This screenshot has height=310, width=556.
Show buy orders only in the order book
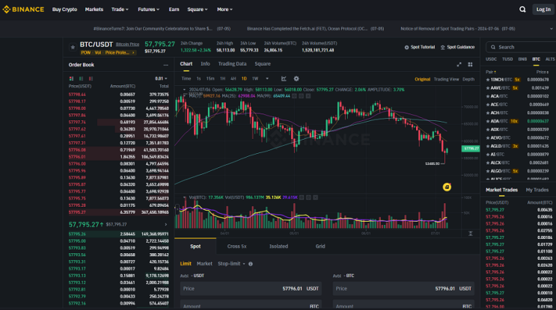(x=82, y=78)
